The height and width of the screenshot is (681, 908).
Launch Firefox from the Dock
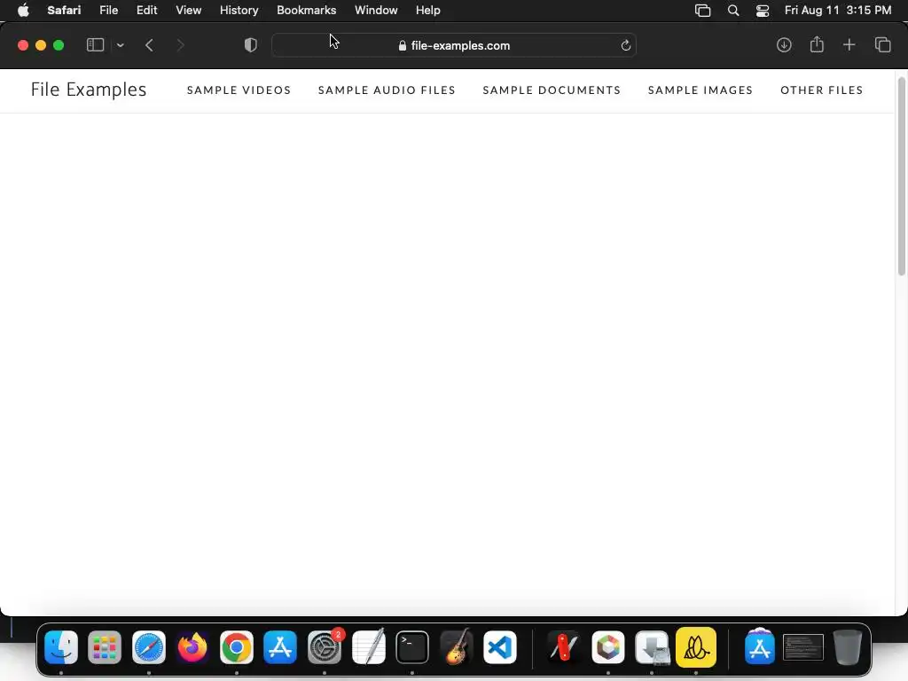click(x=192, y=646)
